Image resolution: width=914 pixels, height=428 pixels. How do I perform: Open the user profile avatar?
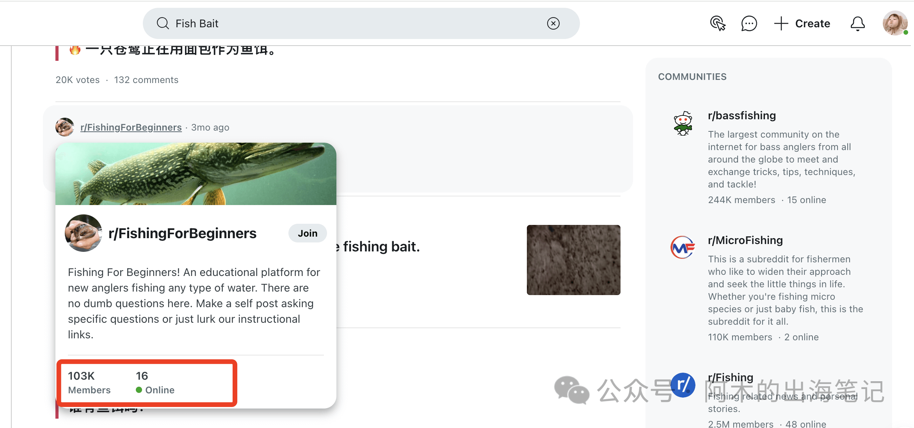pyautogui.click(x=895, y=23)
